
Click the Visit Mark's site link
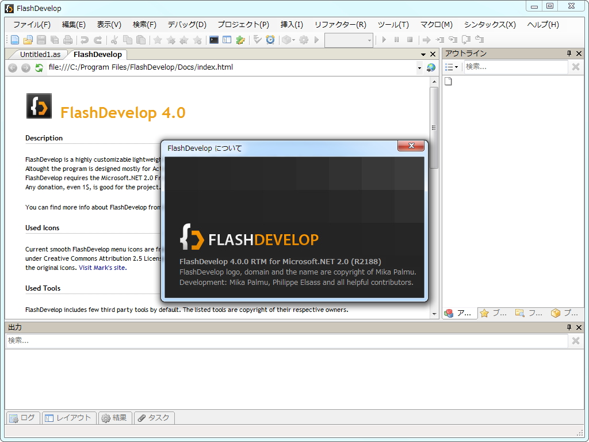tap(102, 268)
